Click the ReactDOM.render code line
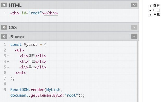 pyautogui.click(x=36, y=90)
